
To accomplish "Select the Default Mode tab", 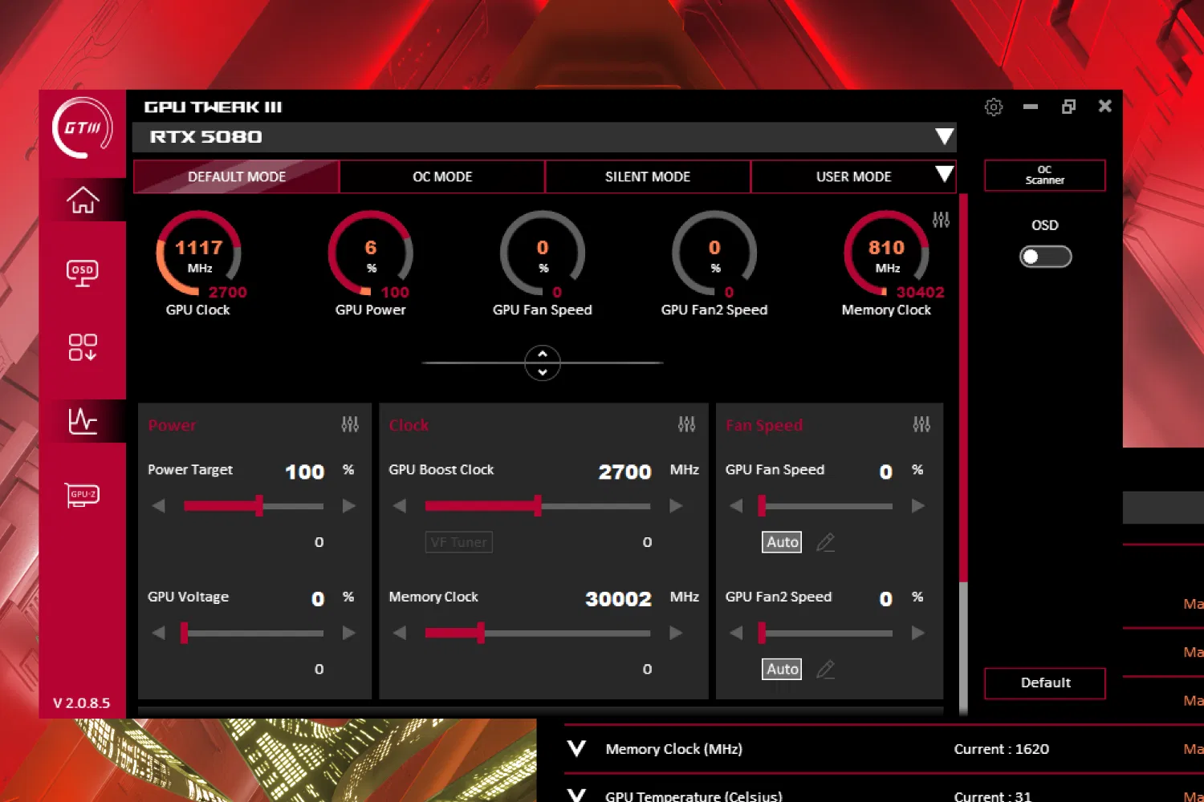I will (x=236, y=176).
